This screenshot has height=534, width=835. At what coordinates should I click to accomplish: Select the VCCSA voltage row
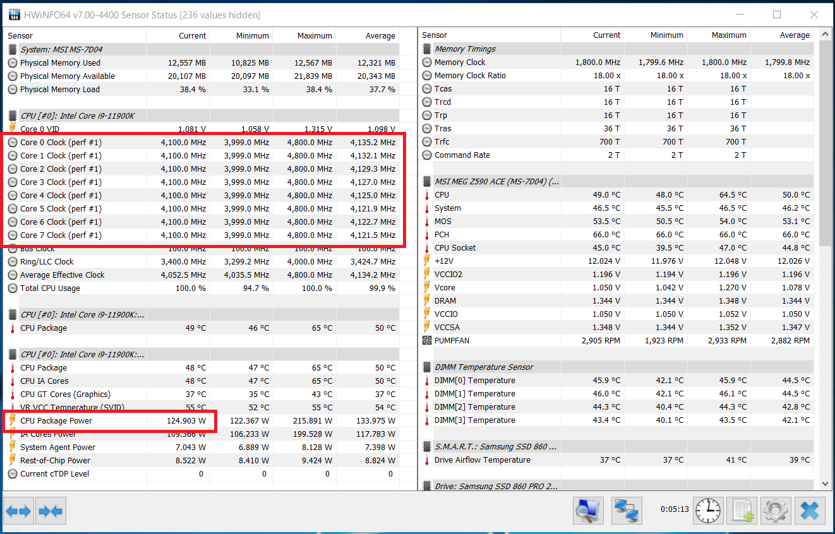click(616, 327)
